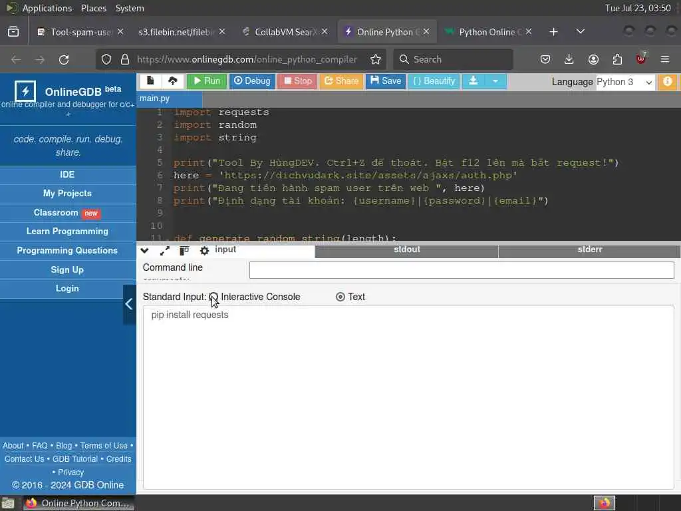
Task: Share the code snippet
Action: pos(341,81)
